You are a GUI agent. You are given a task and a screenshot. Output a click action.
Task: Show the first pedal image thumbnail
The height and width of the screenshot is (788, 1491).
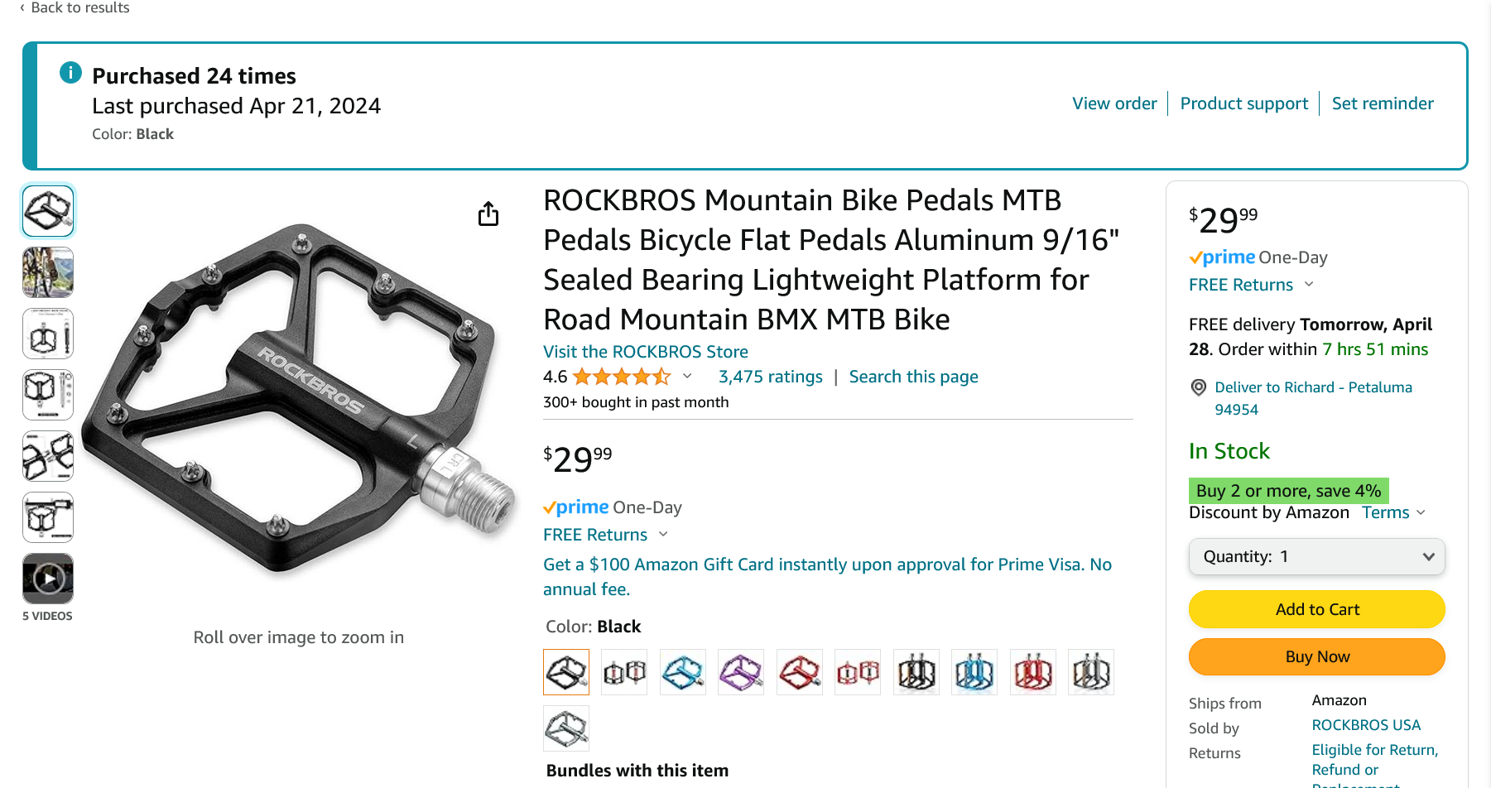tap(48, 211)
